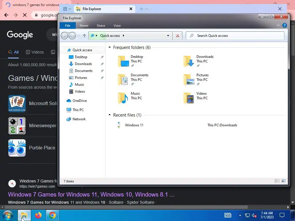This screenshot has width=295, height=221.
Task: Stop loading the page in Chrome
Action: click(25, 15)
